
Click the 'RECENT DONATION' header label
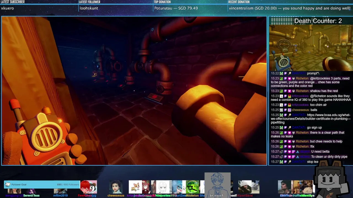coord(239,2)
